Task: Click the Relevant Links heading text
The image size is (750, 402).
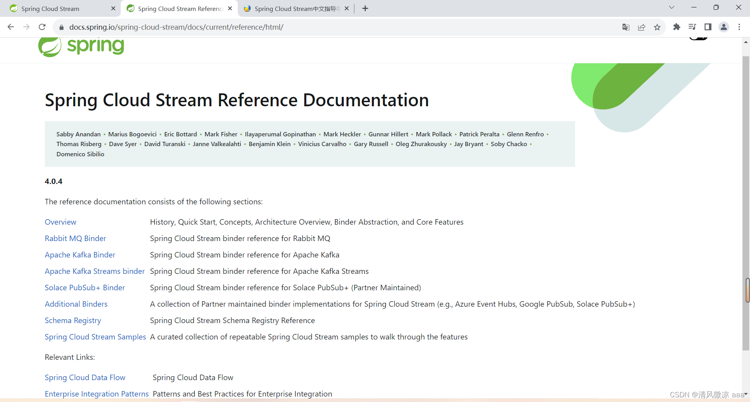Action: (x=70, y=357)
